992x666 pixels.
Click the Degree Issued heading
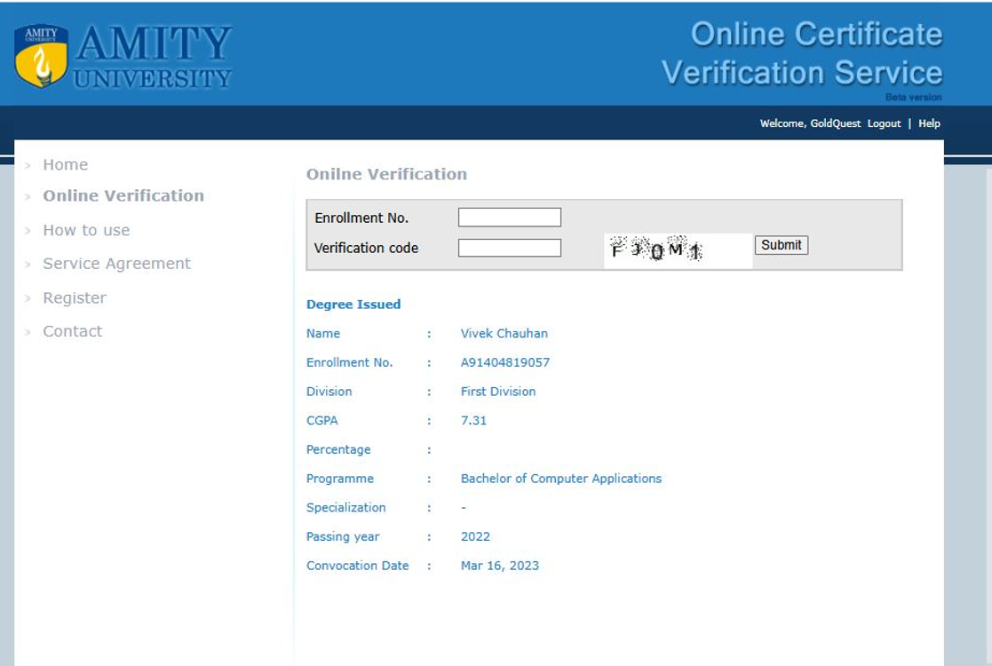(353, 305)
